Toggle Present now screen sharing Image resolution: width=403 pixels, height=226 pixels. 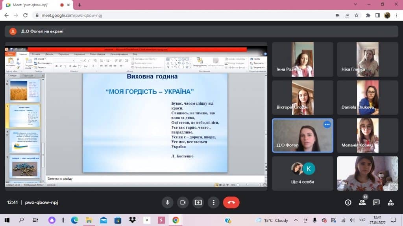[198, 202]
